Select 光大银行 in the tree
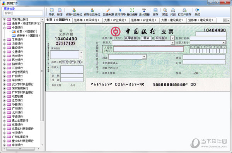The image size is (232, 153). pyautogui.click(x=17, y=56)
